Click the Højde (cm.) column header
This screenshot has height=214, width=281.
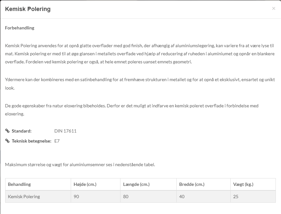pyautogui.click(x=85, y=184)
